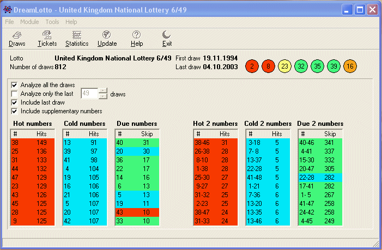Select cold pair row 13-46
Viewport: 382px width, 250px height.
pyautogui.click(x=268, y=221)
